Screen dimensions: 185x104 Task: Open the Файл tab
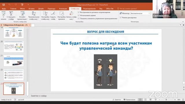[4, 9]
